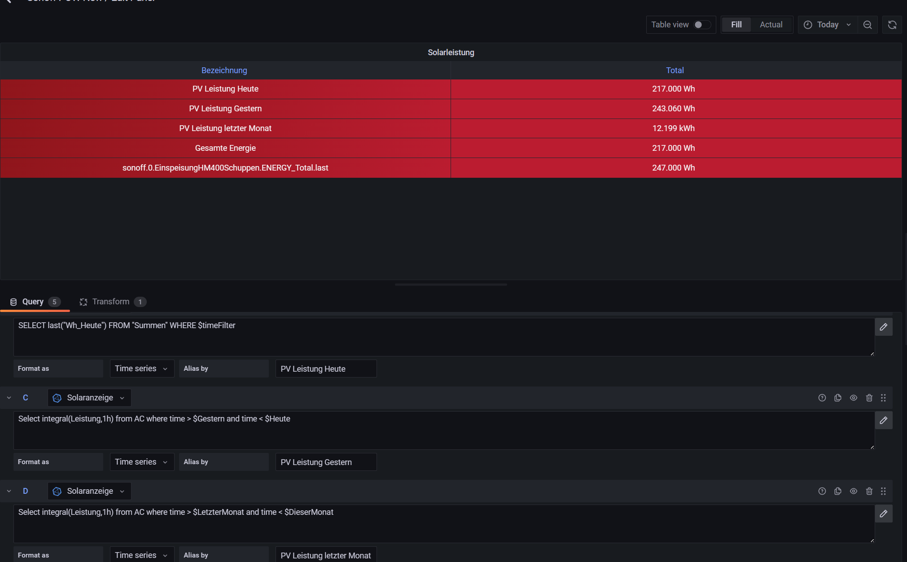Edit the alias field PV Leistung Heute
This screenshot has width=907, height=562.
point(326,369)
